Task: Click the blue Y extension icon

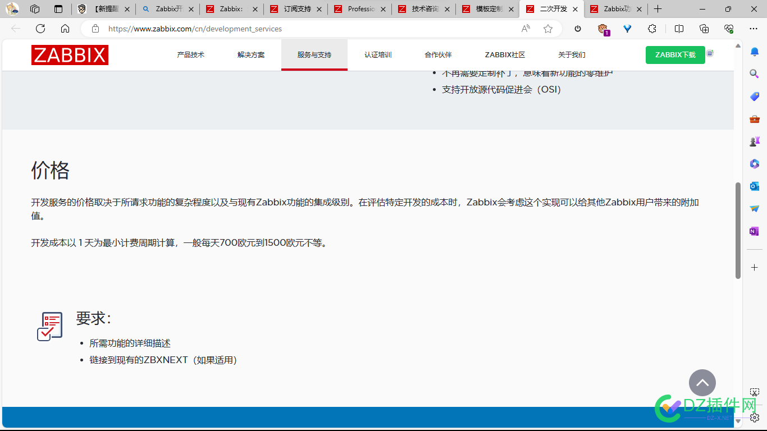Action: [x=628, y=29]
